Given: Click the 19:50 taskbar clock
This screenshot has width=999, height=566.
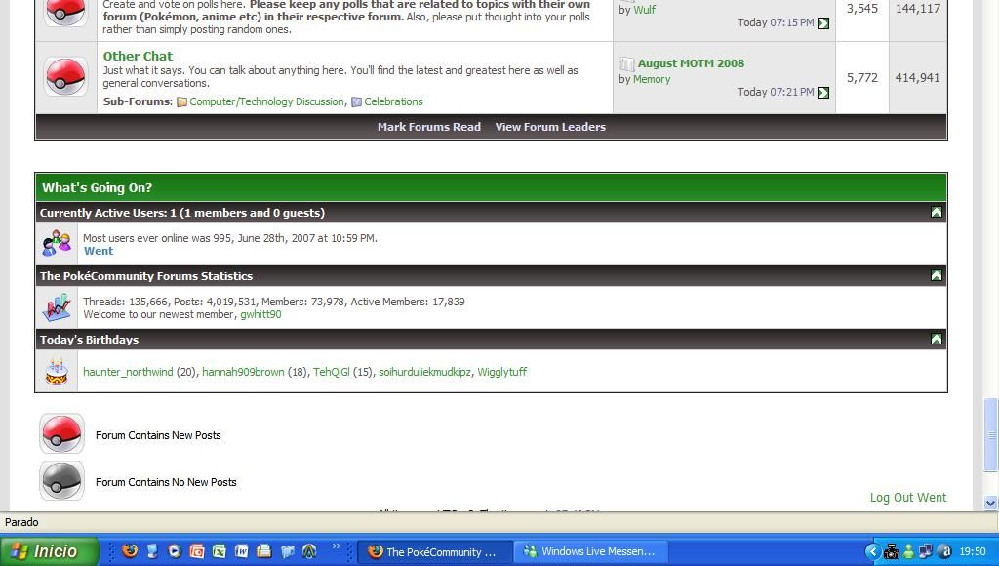Looking at the screenshot, I should [973, 551].
